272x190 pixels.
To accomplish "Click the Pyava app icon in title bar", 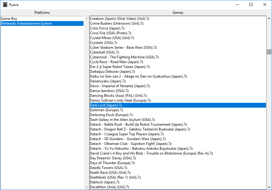I will tap(5, 5).
